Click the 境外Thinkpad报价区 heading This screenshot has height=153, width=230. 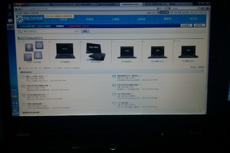(x=32, y=38)
